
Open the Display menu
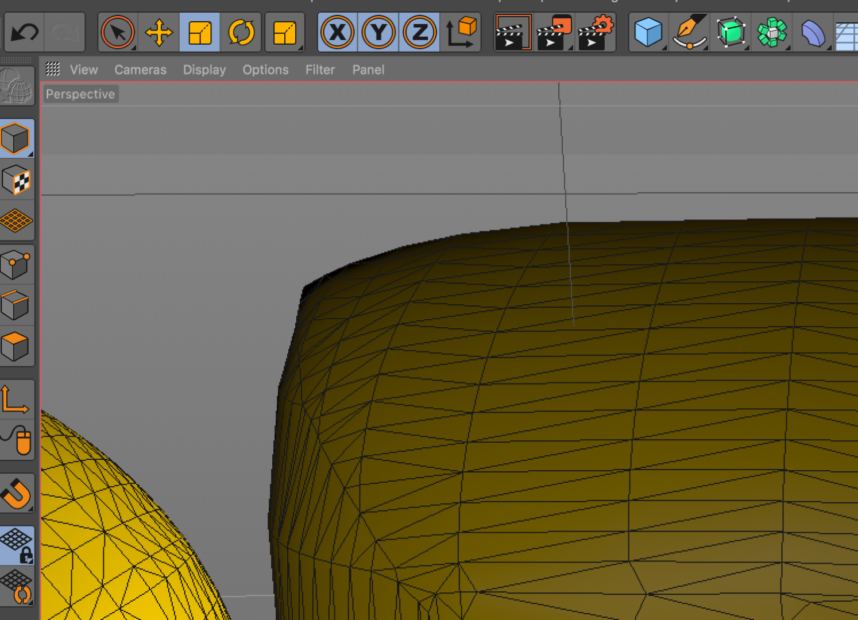click(x=204, y=70)
